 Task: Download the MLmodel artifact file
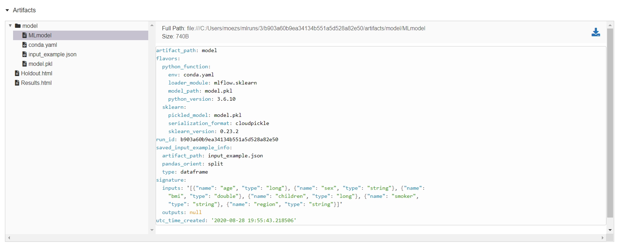point(595,32)
